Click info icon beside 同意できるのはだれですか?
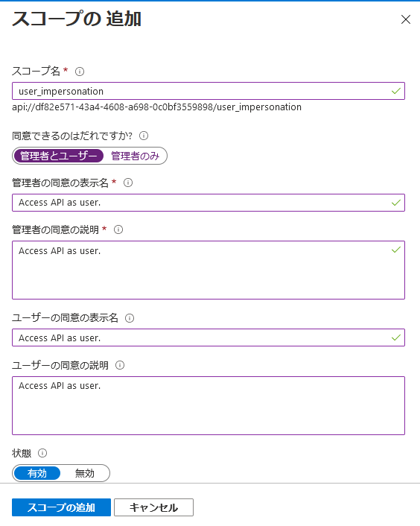Viewport: 420px width, 526px height. tap(144, 136)
